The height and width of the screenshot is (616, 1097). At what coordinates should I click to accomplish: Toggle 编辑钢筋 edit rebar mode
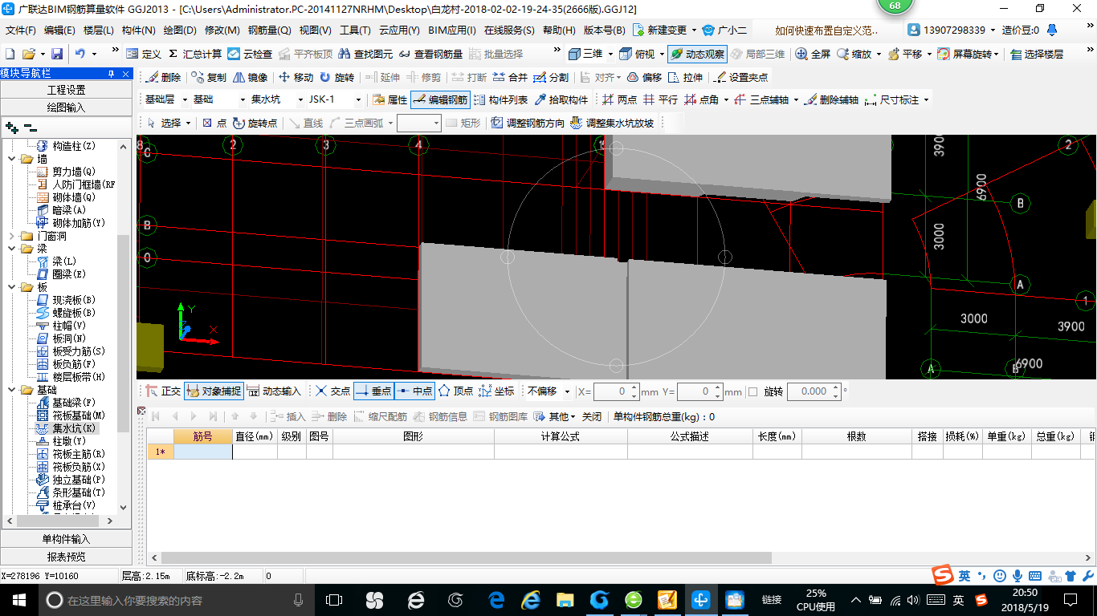[440, 100]
